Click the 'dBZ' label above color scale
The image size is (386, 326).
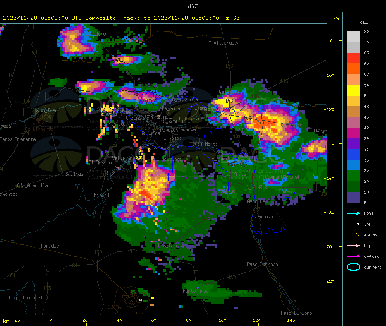364,22
